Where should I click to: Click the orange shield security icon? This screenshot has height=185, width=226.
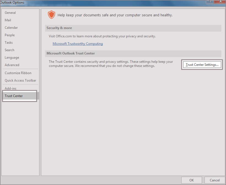tap(52, 15)
